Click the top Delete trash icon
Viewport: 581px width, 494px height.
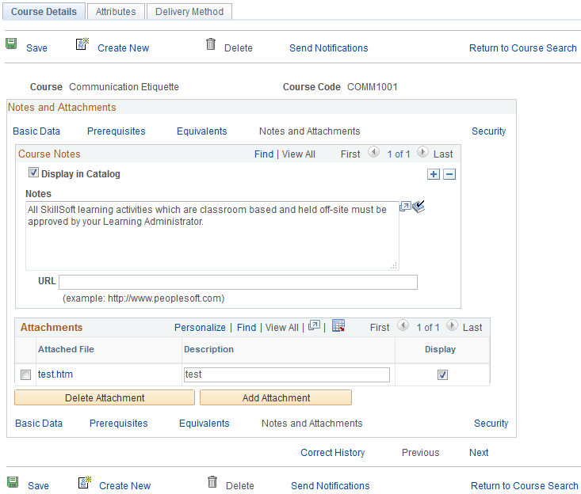(211, 45)
